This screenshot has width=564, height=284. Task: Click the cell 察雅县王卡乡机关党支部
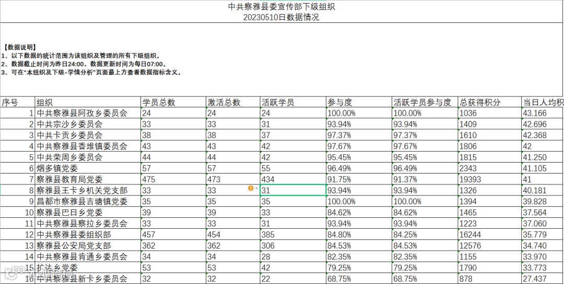[x=87, y=190]
